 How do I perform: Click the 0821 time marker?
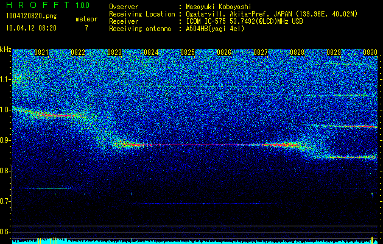(x=41, y=52)
